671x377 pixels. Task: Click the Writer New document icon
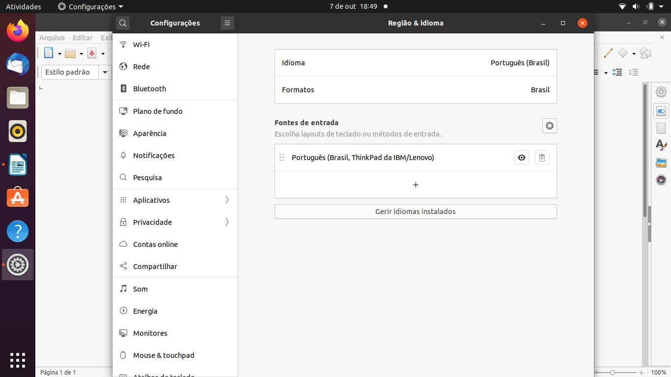(49, 53)
